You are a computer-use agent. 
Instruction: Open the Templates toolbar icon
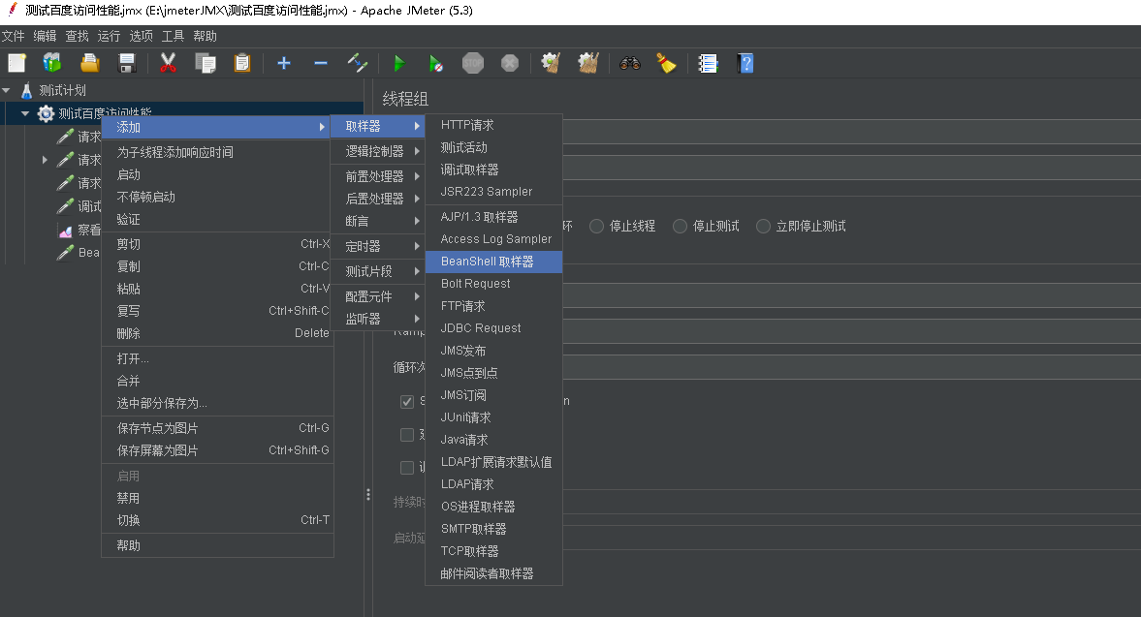[52, 63]
